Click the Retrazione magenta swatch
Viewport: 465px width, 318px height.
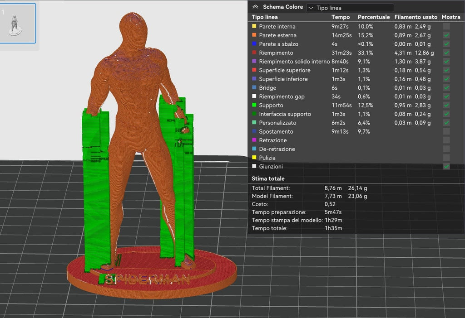point(254,140)
